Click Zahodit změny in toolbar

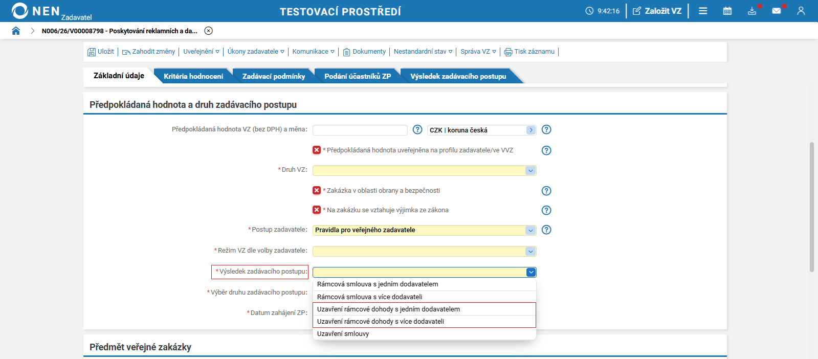(x=148, y=52)
